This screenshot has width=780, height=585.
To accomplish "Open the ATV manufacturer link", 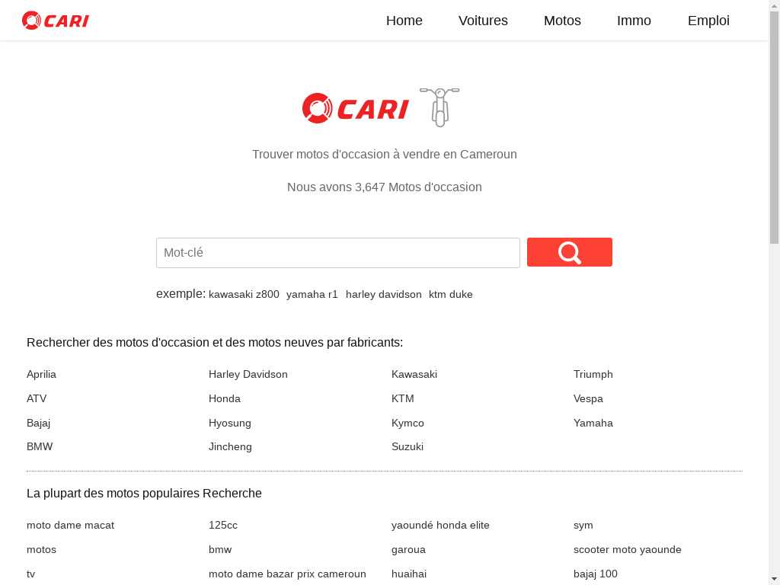I will coord(37,398).
